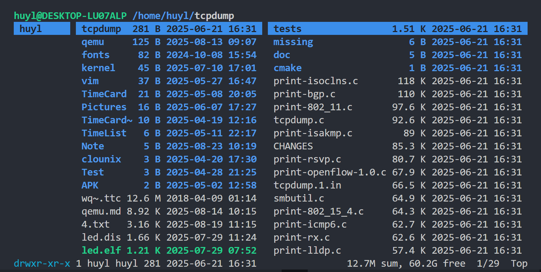
Task: Open the cmake folder in preview pane
Action: [398, 68]
